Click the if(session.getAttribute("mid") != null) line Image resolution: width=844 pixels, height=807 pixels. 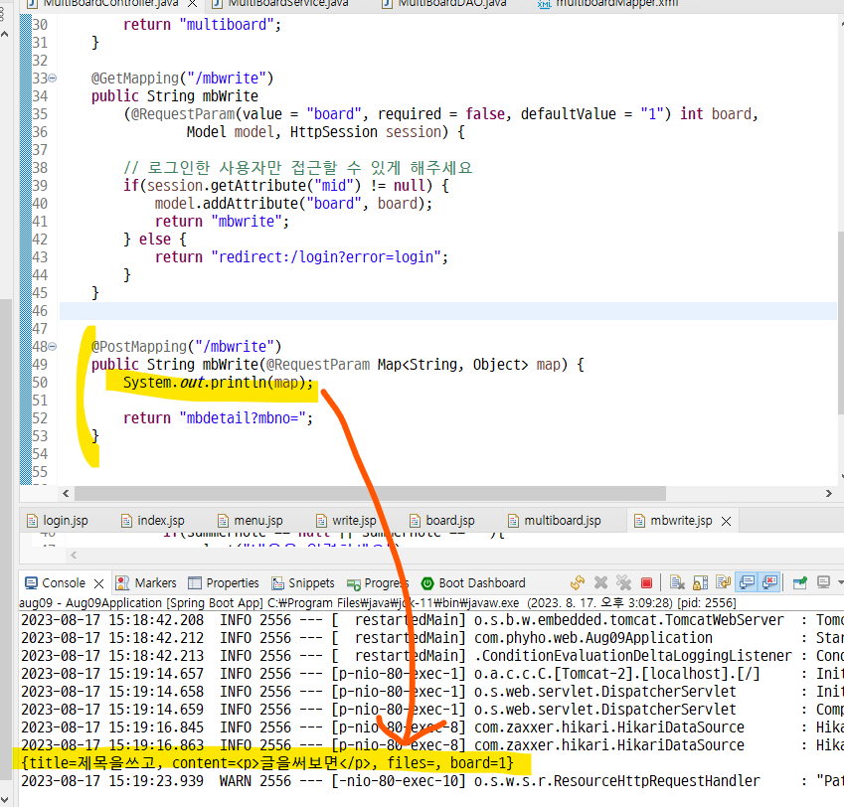coord(286,186)
